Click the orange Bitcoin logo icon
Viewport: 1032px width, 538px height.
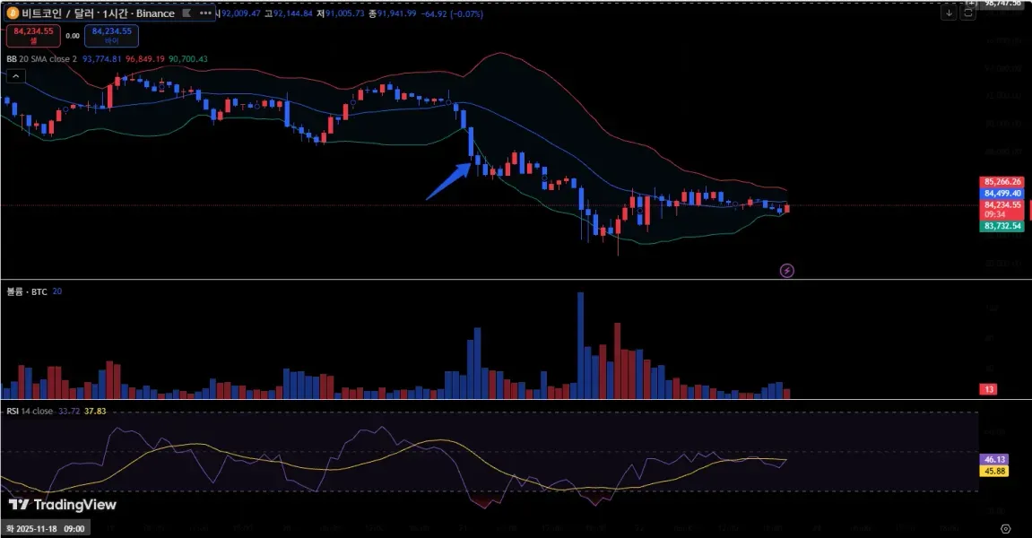click(x=13, y=13)
